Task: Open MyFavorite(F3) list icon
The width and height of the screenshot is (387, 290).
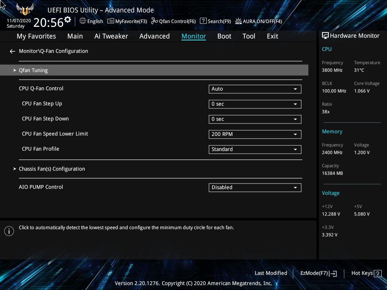Action: (111, 21)
